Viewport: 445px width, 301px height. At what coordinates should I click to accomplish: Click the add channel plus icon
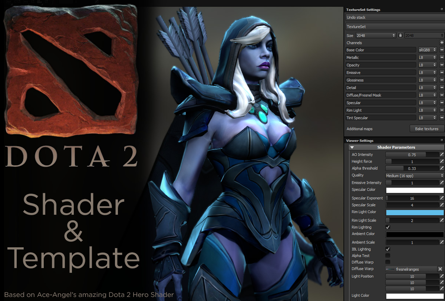coord(442,43)
